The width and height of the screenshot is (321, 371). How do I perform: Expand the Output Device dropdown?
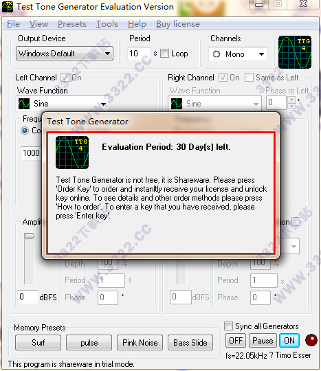click(107, 54)
